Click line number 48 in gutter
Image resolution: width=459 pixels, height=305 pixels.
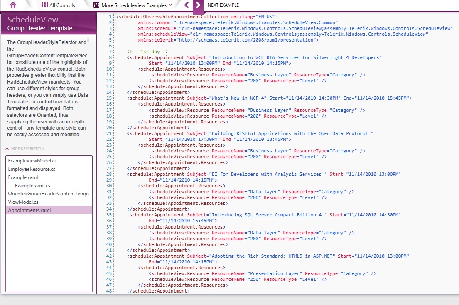coord(109,291)
